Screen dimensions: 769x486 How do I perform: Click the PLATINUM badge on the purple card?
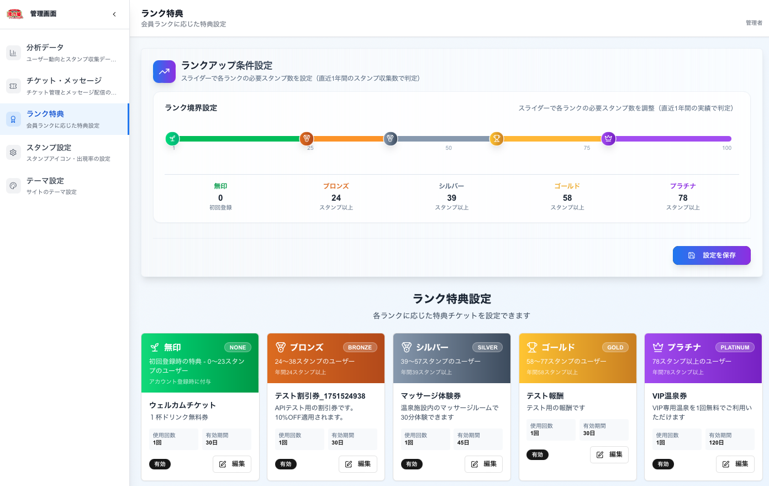tap(735, 347)
